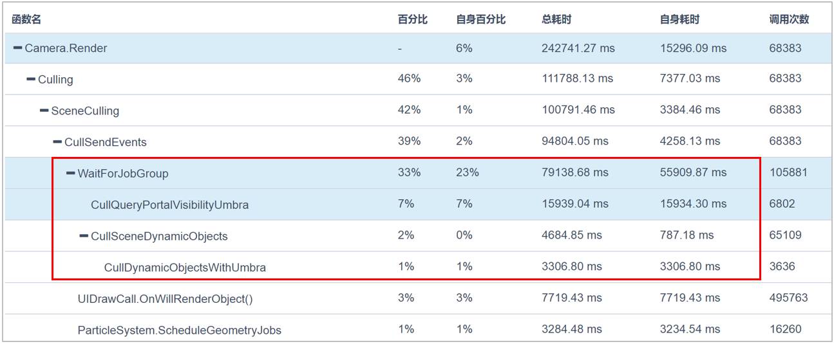Click the Culling 46% percentage cell

tap(409, 78)
